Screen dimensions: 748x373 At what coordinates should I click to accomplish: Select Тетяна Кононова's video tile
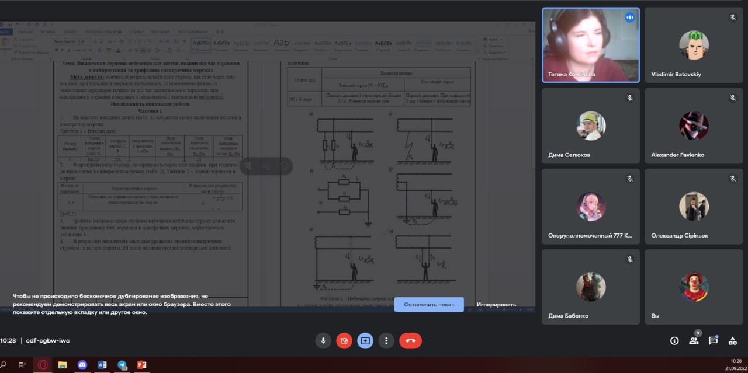tap(591, 46)
